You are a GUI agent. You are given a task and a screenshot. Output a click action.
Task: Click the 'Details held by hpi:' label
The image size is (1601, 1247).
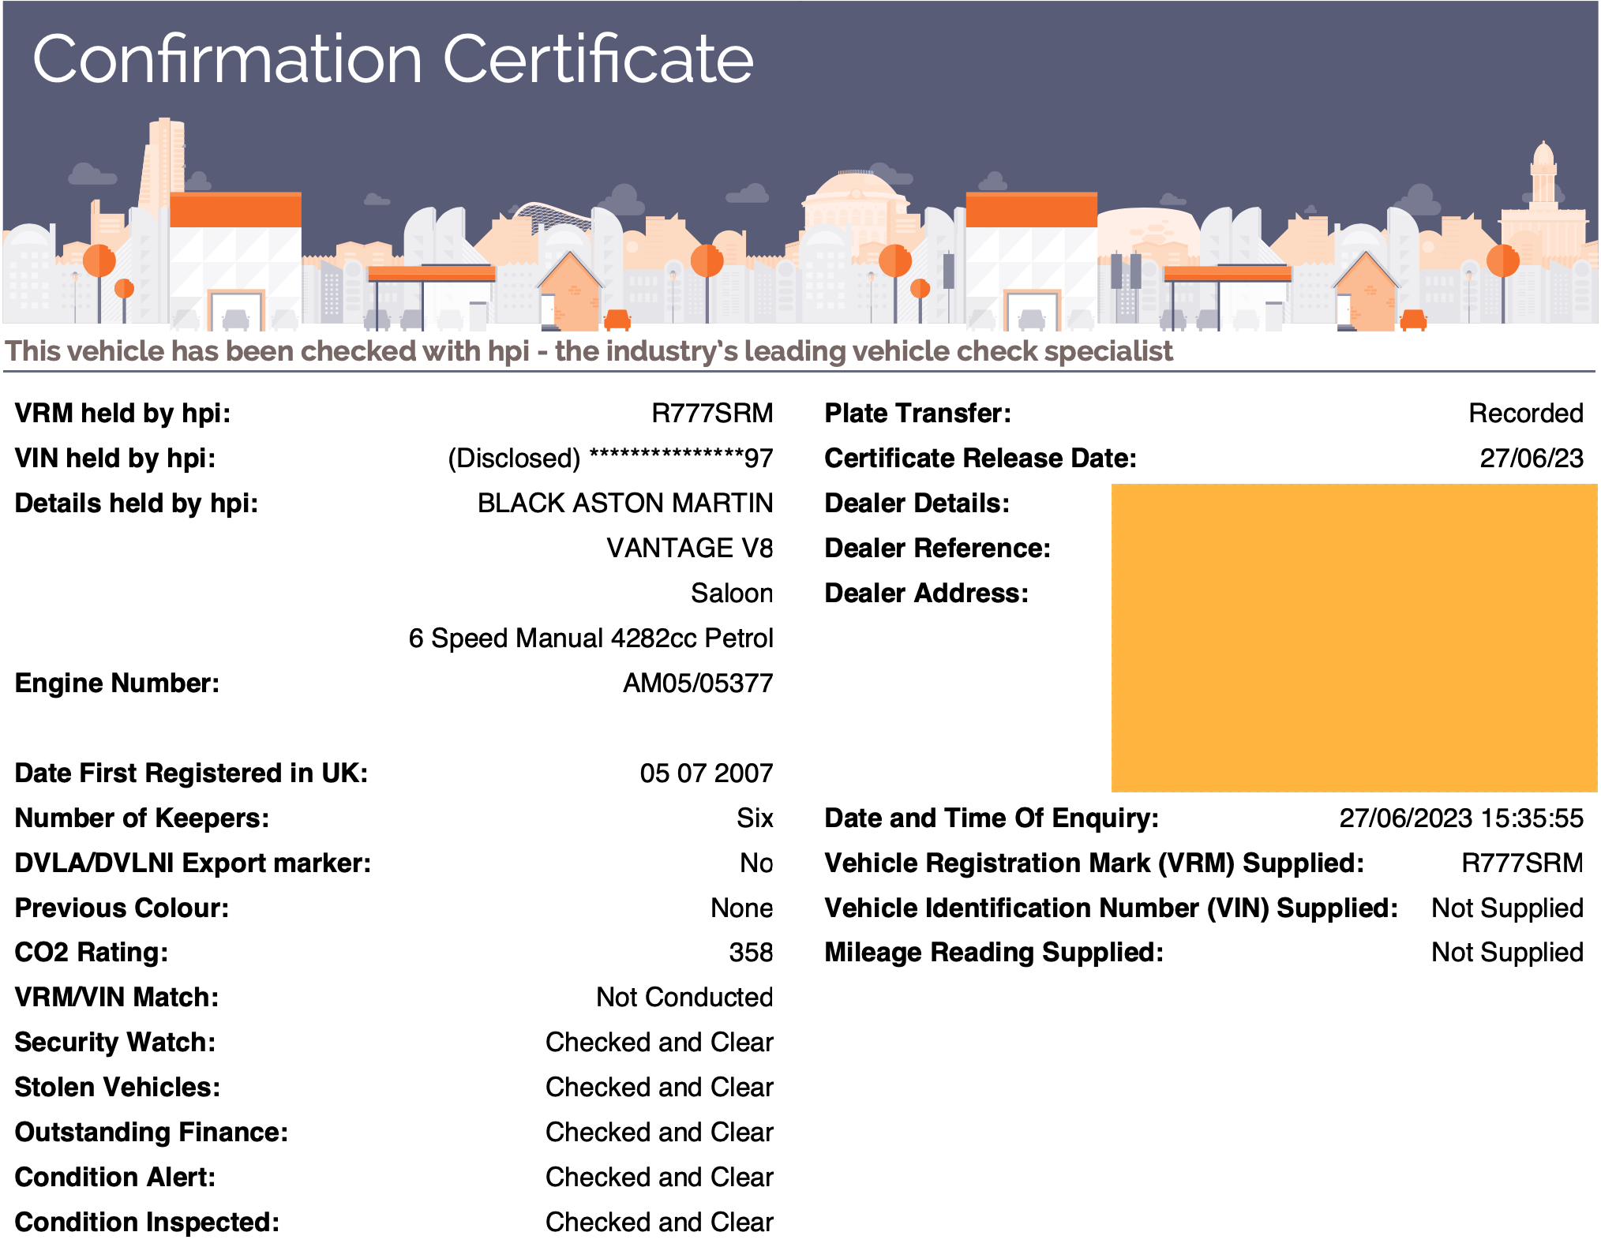pos(137,504)
